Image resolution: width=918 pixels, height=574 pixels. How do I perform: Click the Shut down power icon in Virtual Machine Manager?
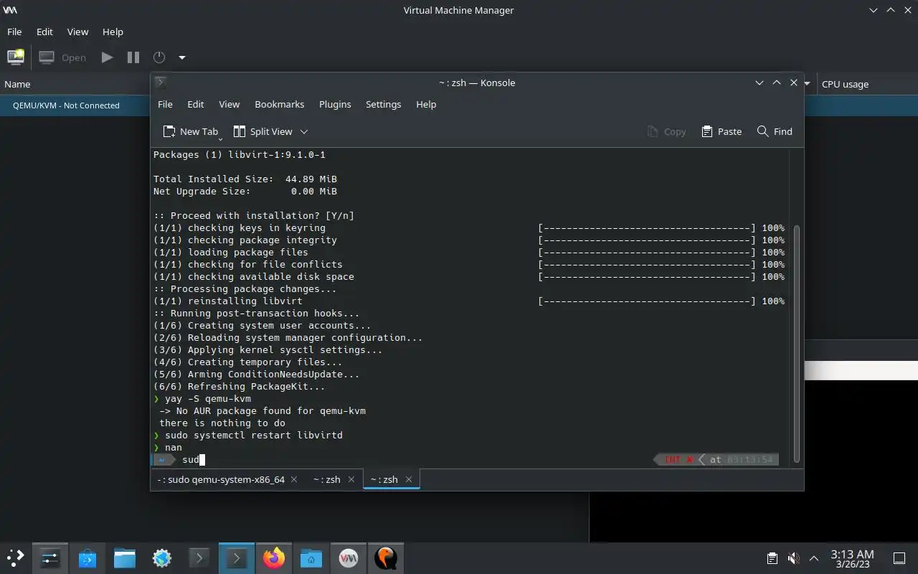pos(159,57)
